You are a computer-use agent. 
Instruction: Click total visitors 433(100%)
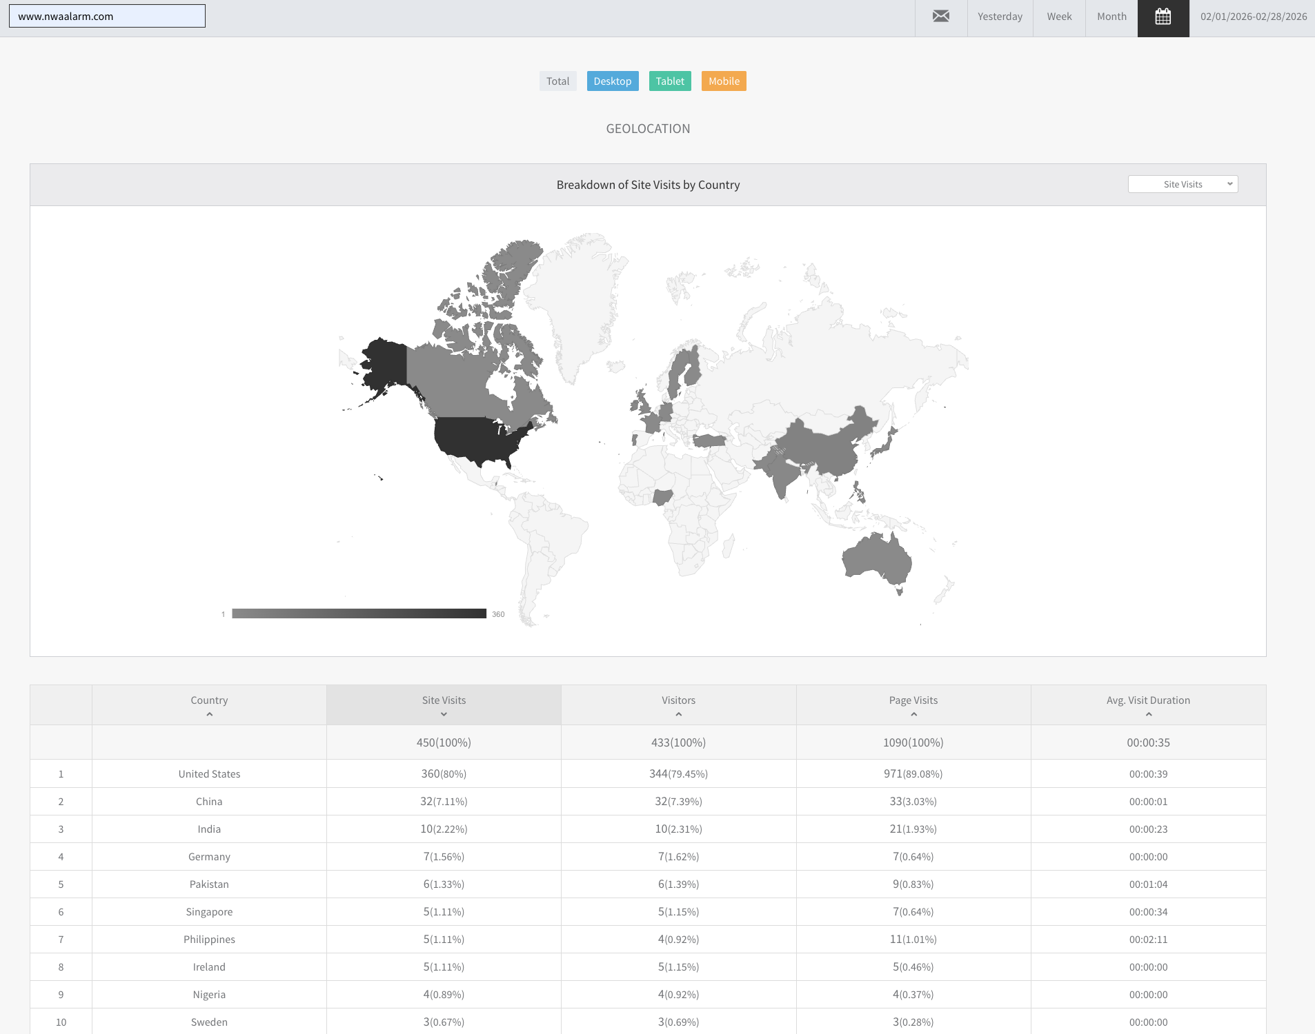679,742
